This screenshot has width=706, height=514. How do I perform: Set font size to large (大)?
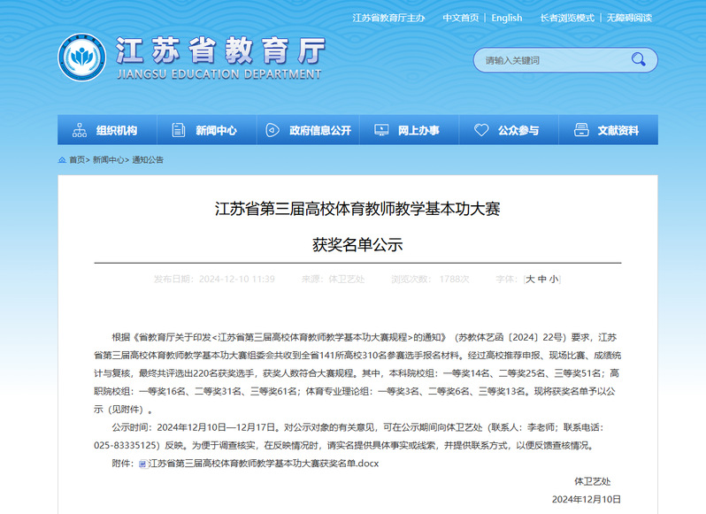pyautogui.click(x=531, y=279)
